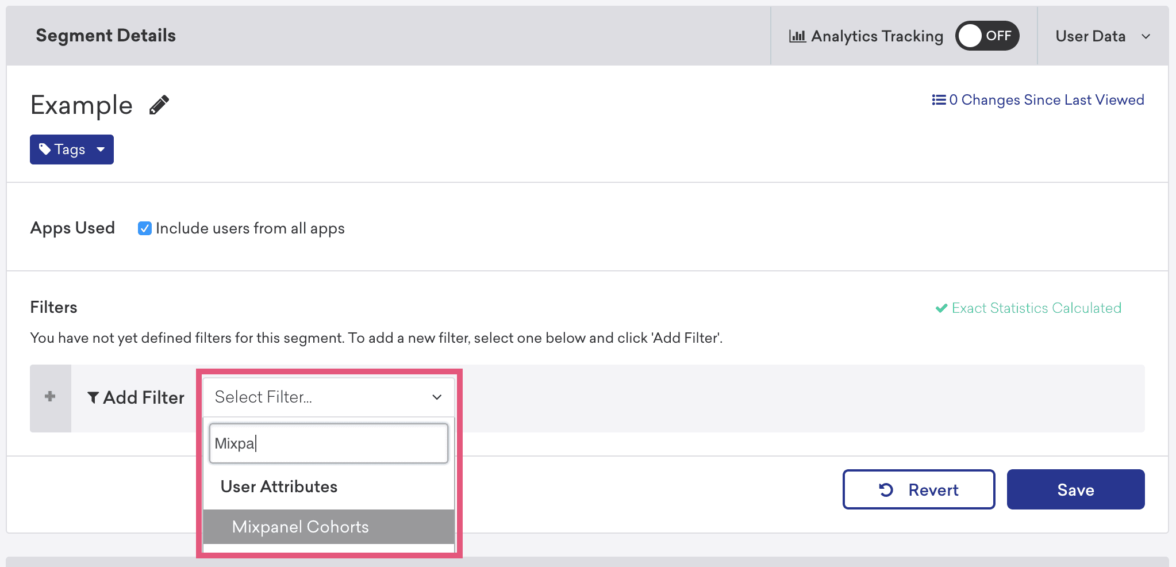Click the funnel icon beside Add Filter
This screenshot has height=567, width=1176.
[93, 397]
